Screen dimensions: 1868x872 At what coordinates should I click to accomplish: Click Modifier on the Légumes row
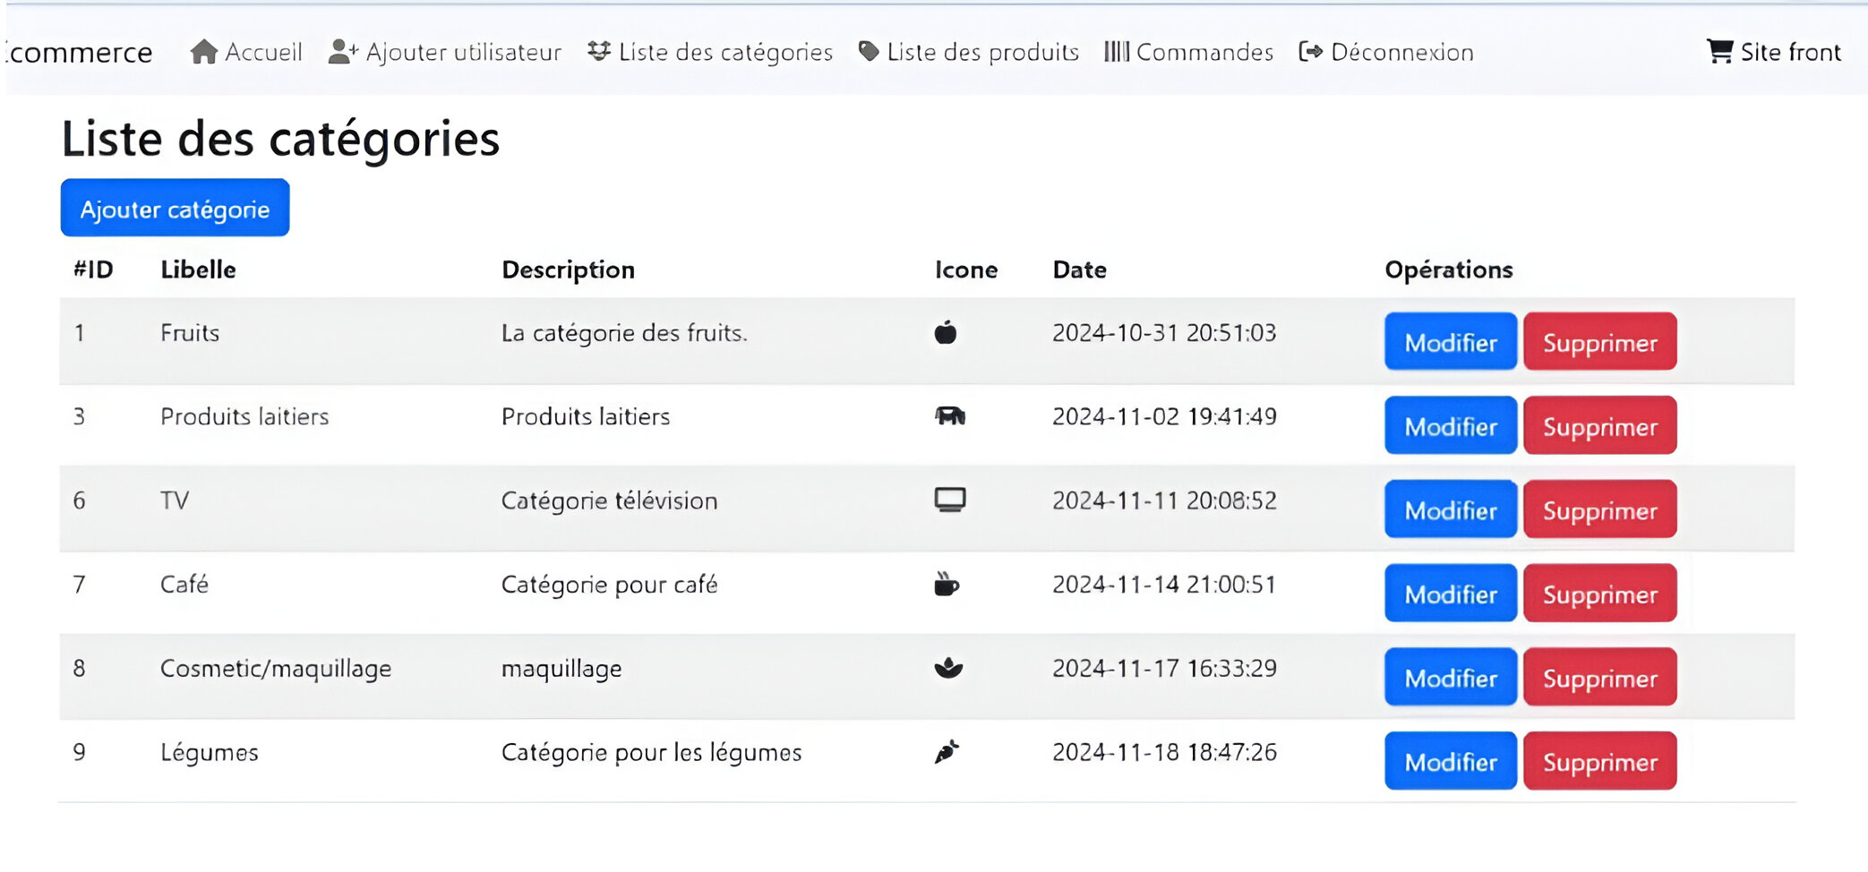[1449, 761]
